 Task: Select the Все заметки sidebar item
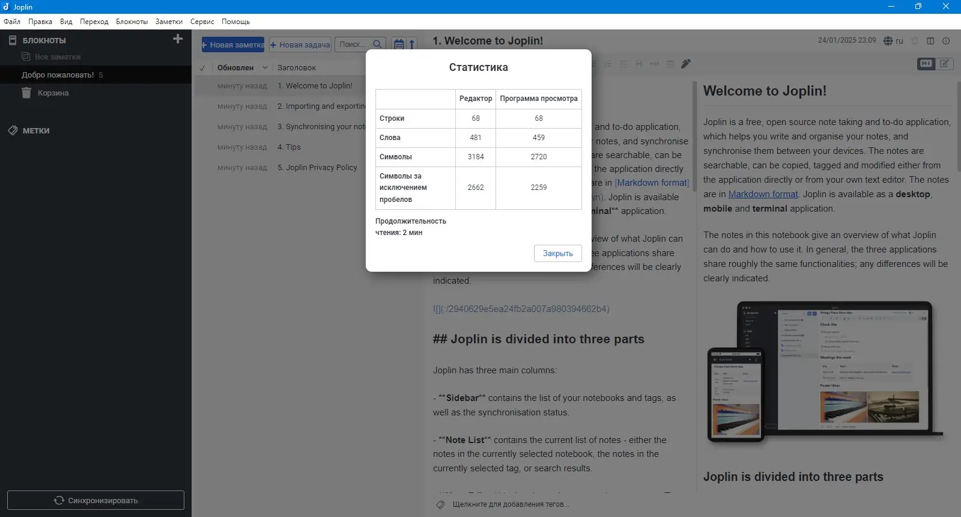point(58,57)
